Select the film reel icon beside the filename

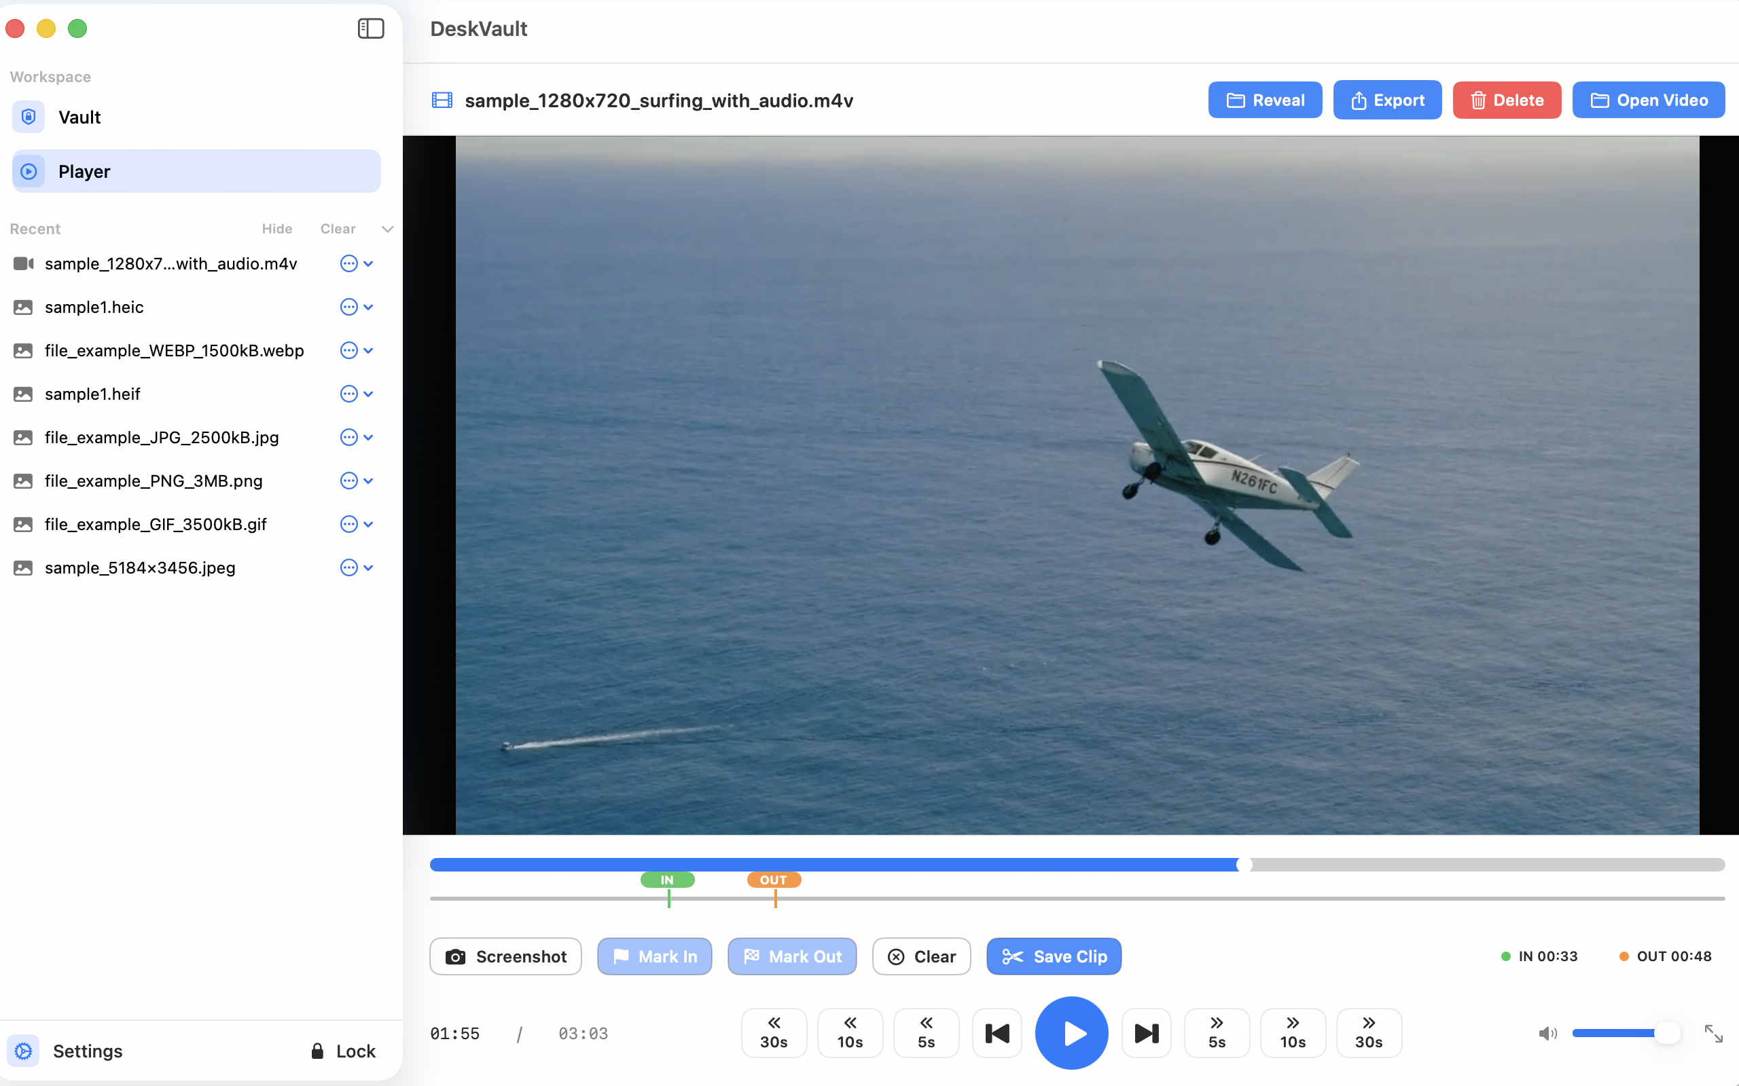442,100
